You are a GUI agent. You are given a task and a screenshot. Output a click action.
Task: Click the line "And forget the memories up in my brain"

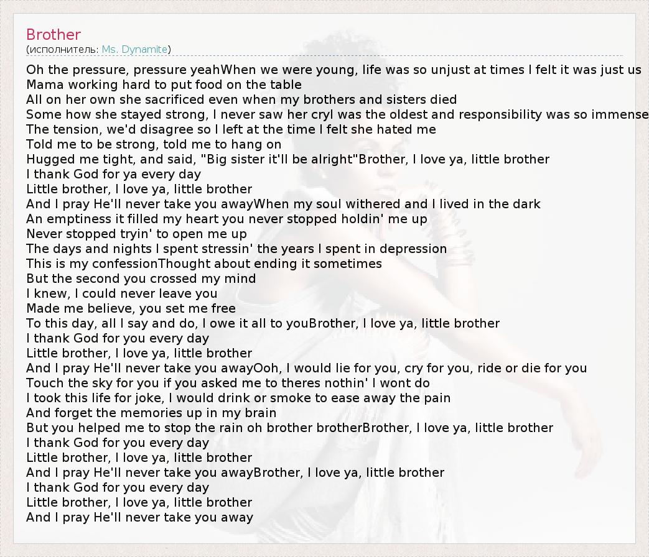point(151,413)
